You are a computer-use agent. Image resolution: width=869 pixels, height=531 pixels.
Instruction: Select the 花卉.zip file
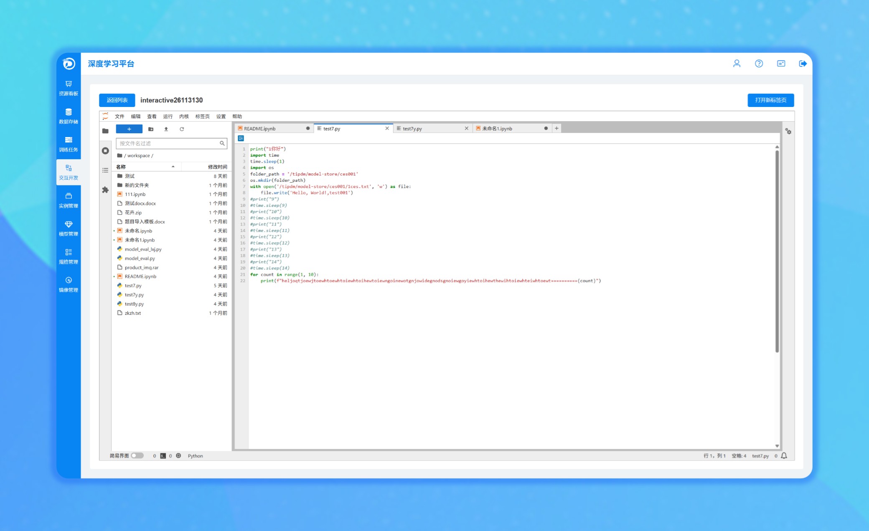(171, 213)
